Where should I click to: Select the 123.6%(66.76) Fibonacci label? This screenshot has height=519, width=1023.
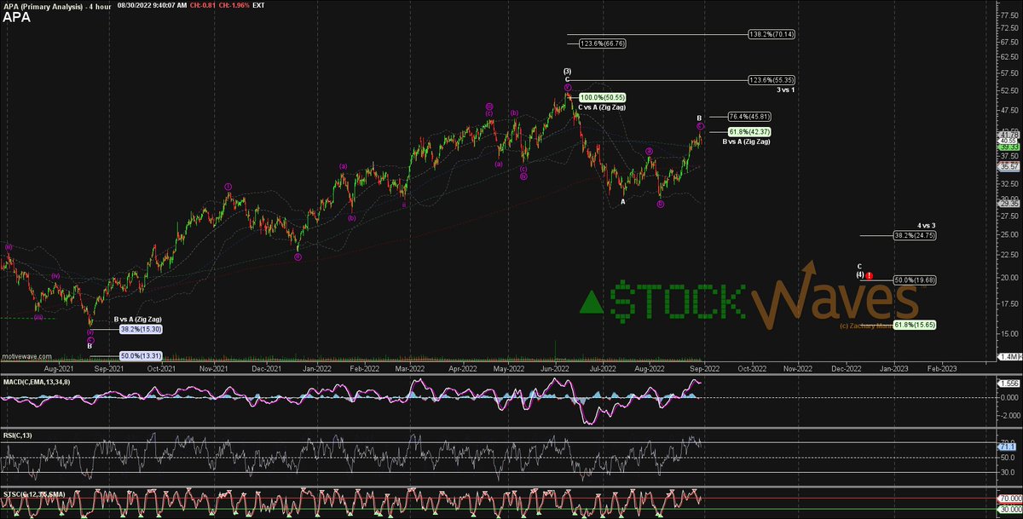pos(603,43)
